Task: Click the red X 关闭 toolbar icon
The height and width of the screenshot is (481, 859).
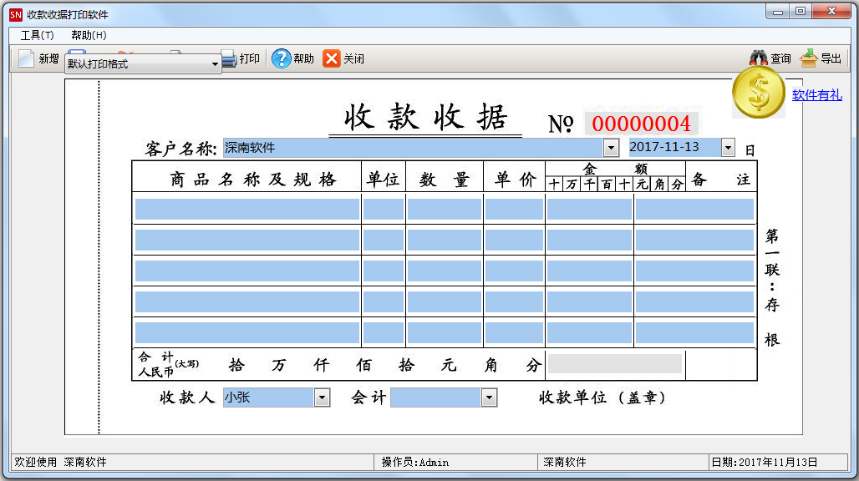Action: (x=332, y=58)
